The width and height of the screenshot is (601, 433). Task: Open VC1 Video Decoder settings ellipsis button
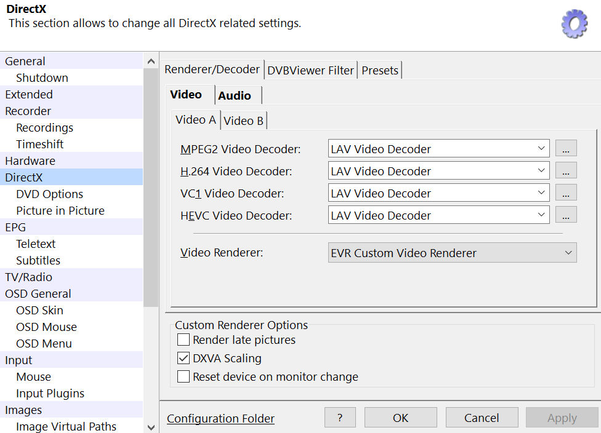point(566,193)
